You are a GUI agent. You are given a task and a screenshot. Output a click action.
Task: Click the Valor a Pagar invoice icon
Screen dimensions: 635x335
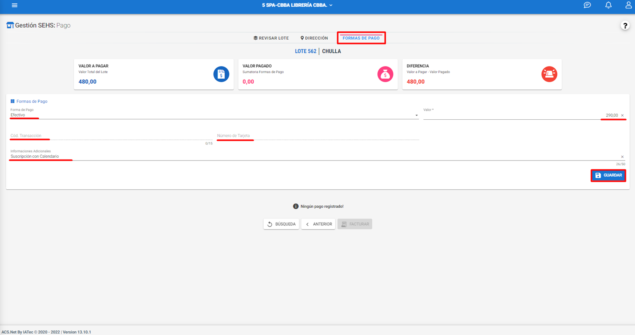[x=221, y=74]
